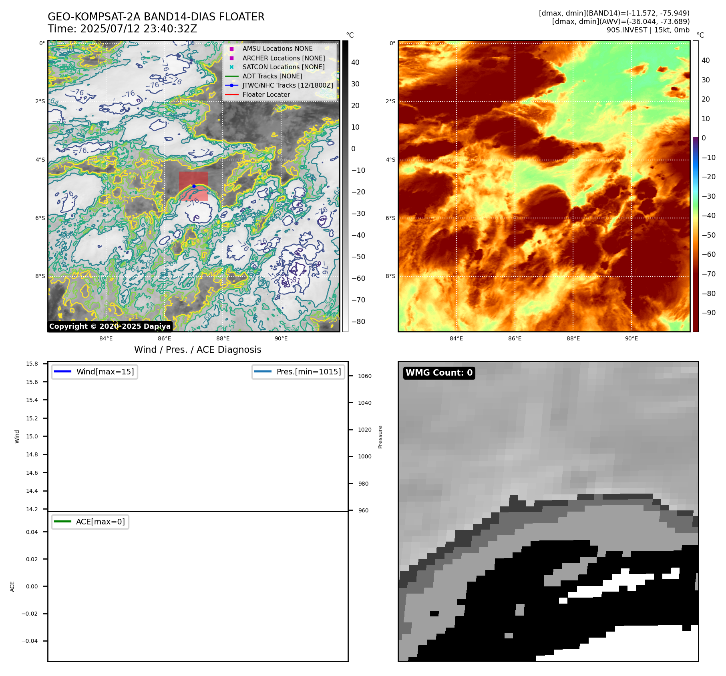726x676 pixels.
Task: Click the 'Pressure' axis label
Action: [380, 437]
